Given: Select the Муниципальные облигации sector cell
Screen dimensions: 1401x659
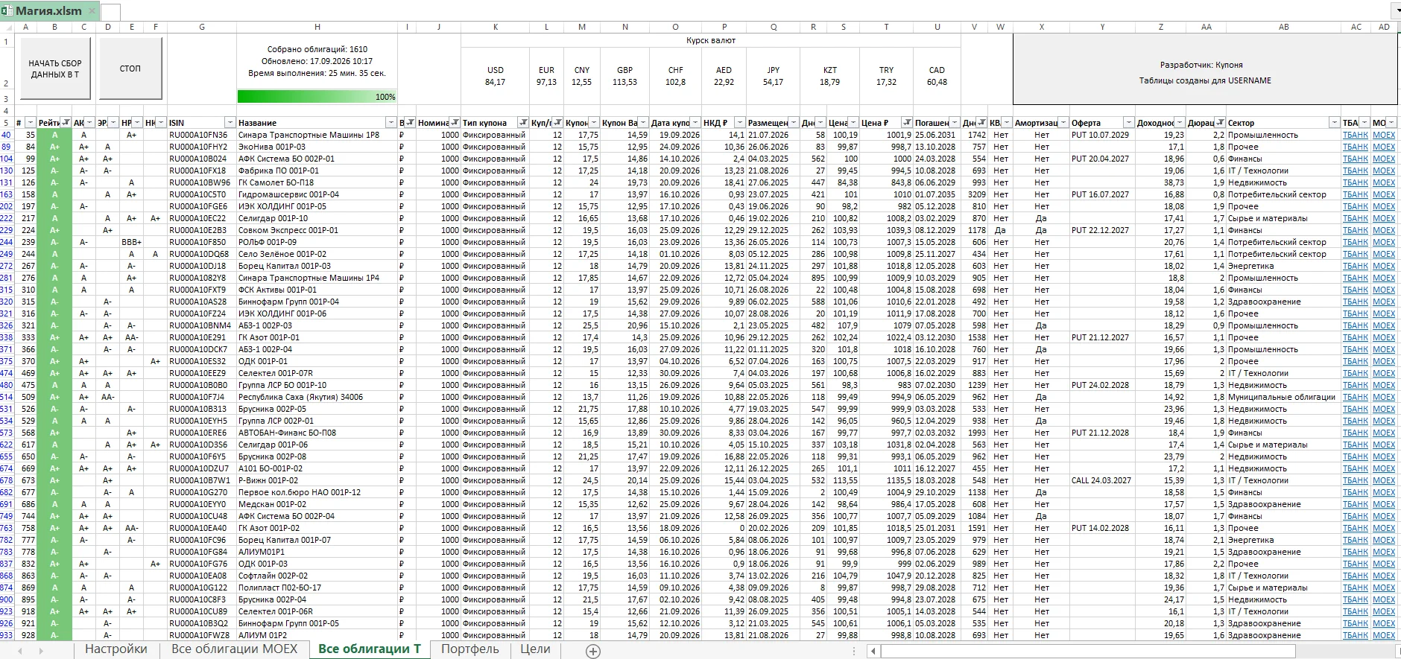Looking at the screenshot, I should coord(1283,397).
